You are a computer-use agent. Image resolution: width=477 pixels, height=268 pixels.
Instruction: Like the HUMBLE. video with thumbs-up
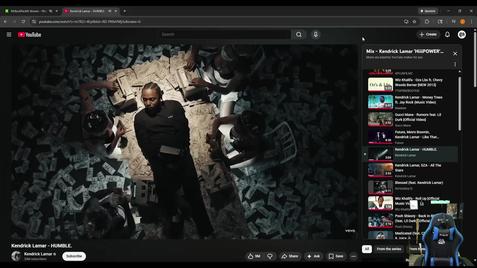point(254,256)
